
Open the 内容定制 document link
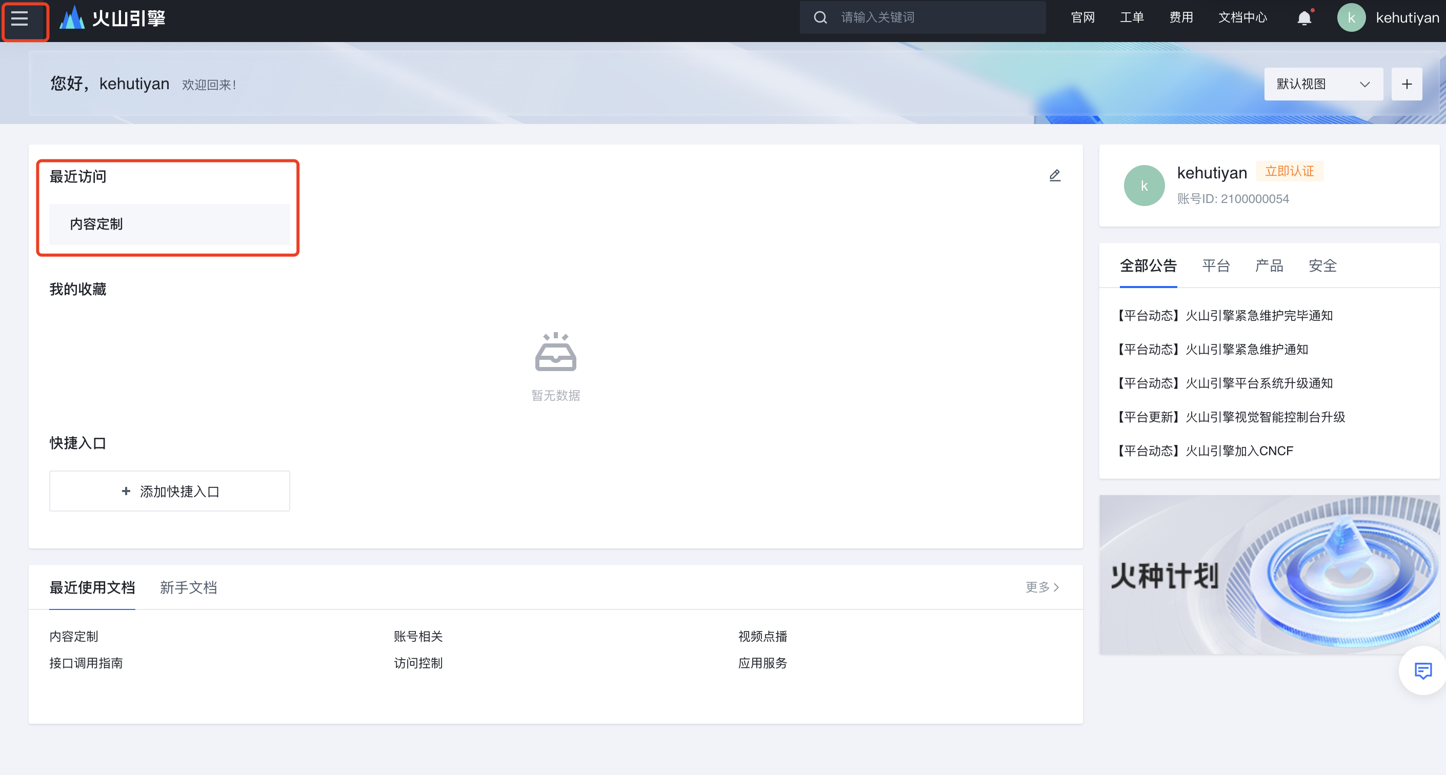point(73,637)
